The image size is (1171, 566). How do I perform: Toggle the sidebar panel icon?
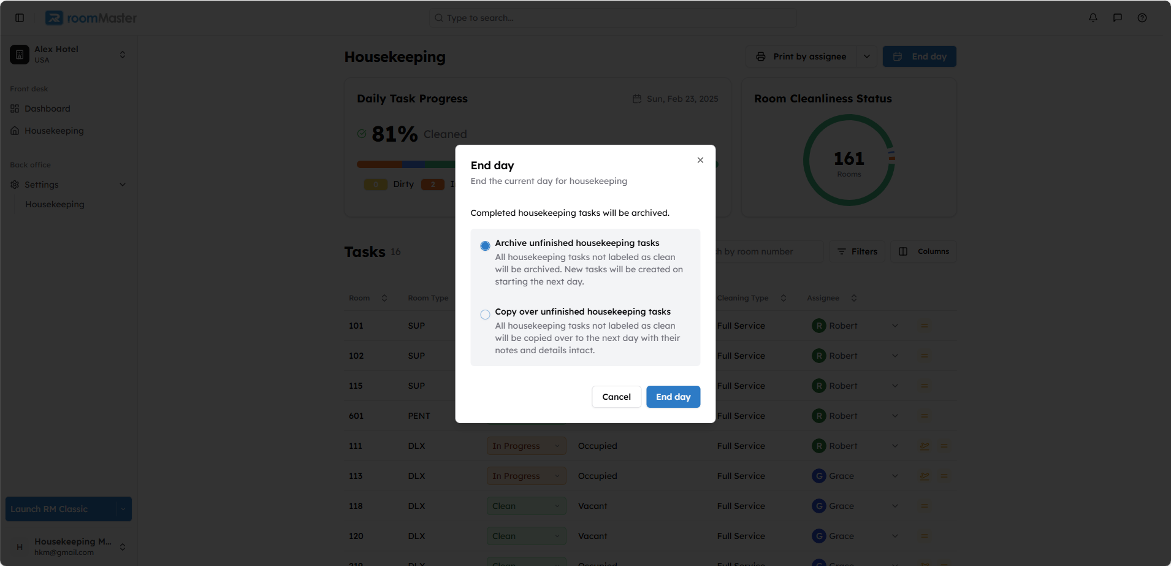point(20,18)
